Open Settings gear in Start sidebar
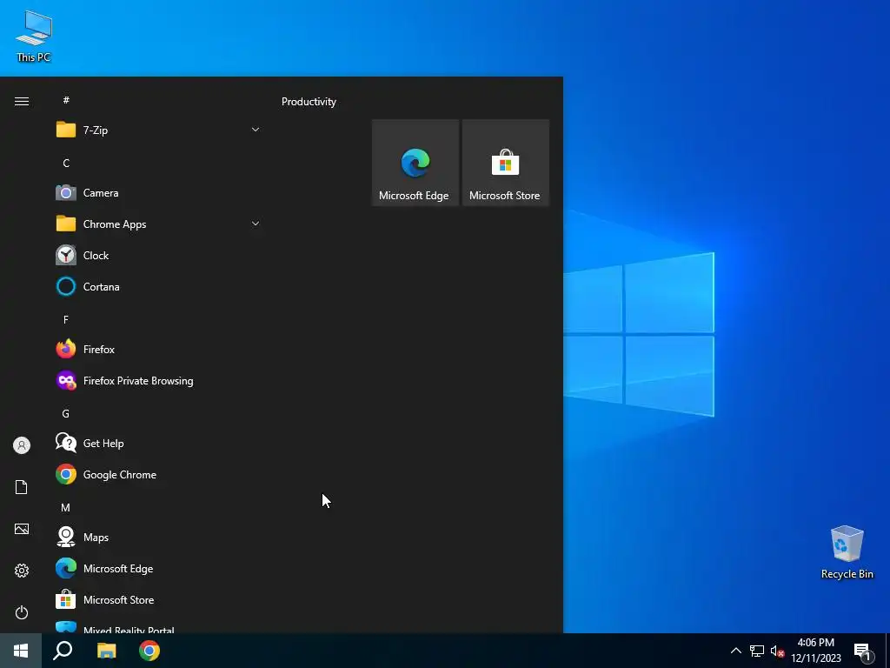Screen dimensions: 890x668 coord(22,571)
